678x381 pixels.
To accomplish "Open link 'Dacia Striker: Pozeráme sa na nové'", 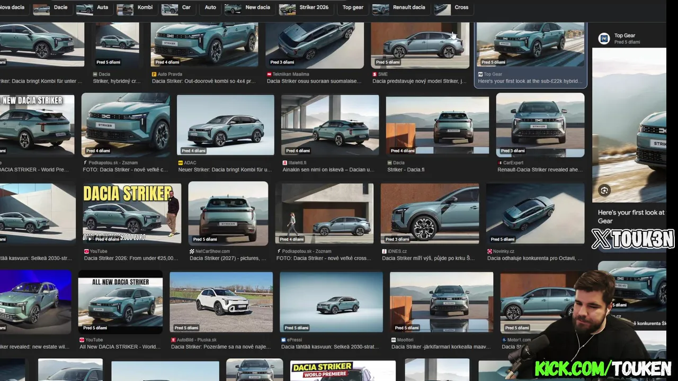I will [x=221, y=347].
